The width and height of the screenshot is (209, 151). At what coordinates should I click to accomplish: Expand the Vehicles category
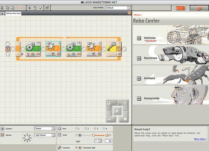point(139,38)
